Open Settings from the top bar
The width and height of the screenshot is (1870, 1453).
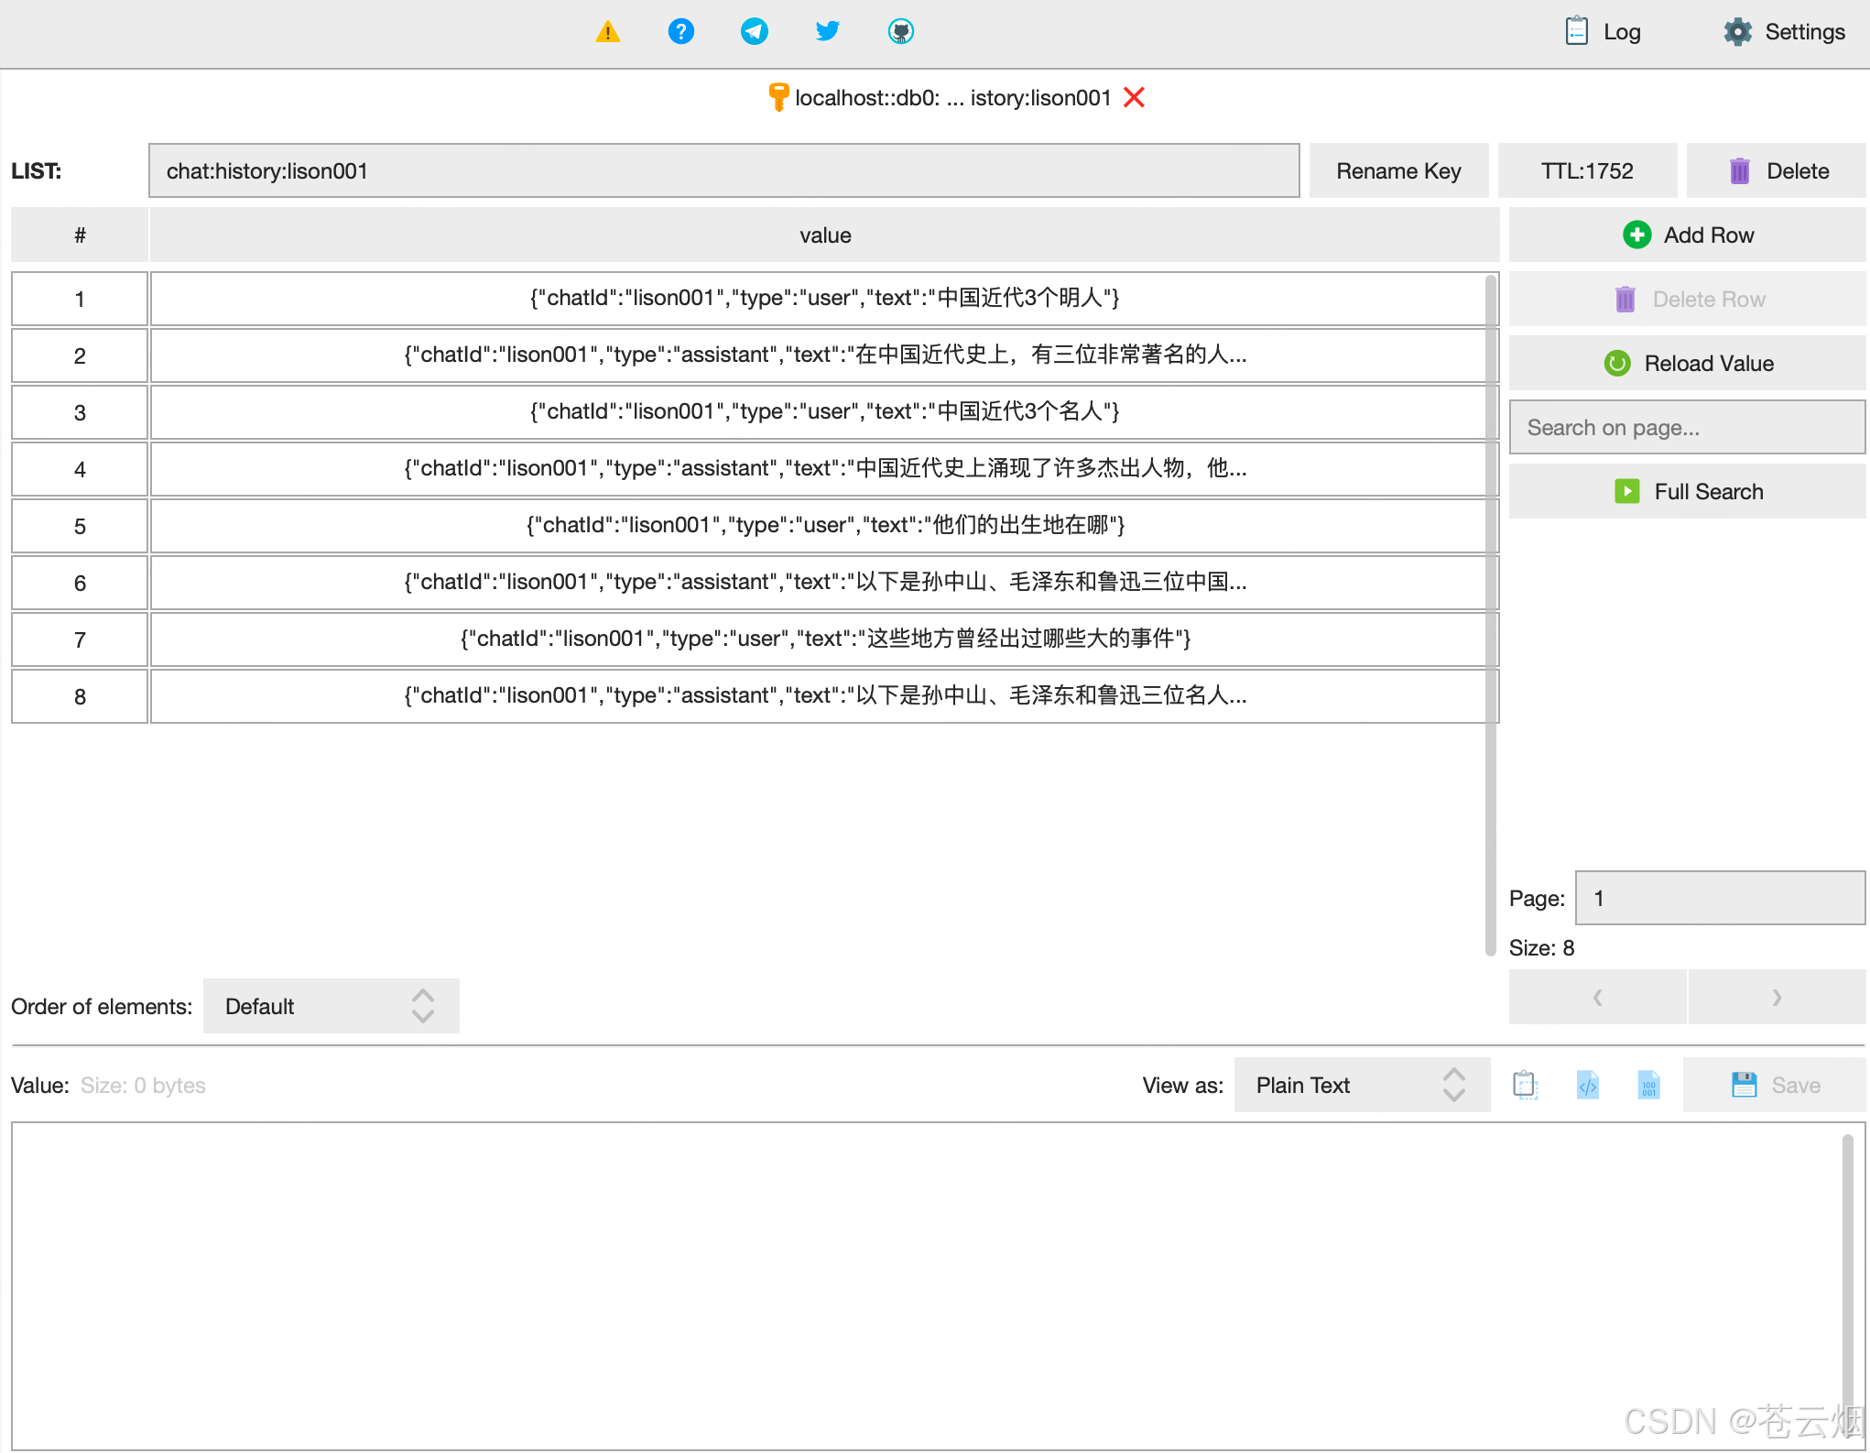1784,32
